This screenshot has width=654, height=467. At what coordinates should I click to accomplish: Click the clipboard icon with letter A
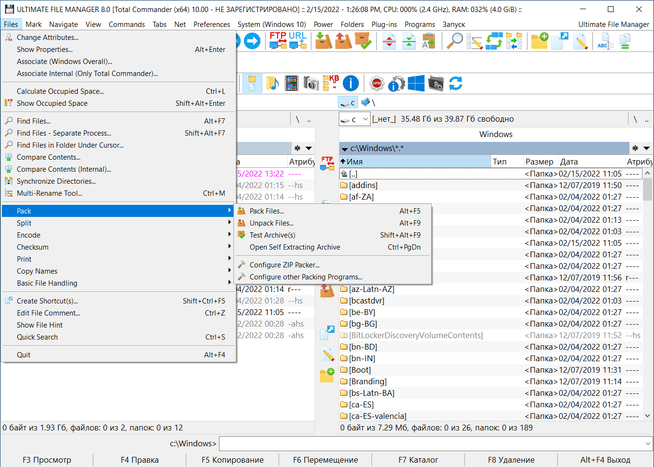click(x=428, y=41)
